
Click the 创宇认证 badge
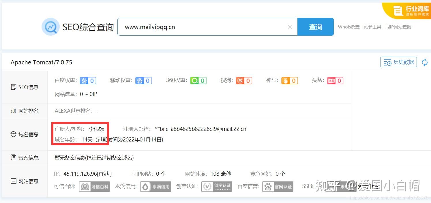[x=217, y=186]
